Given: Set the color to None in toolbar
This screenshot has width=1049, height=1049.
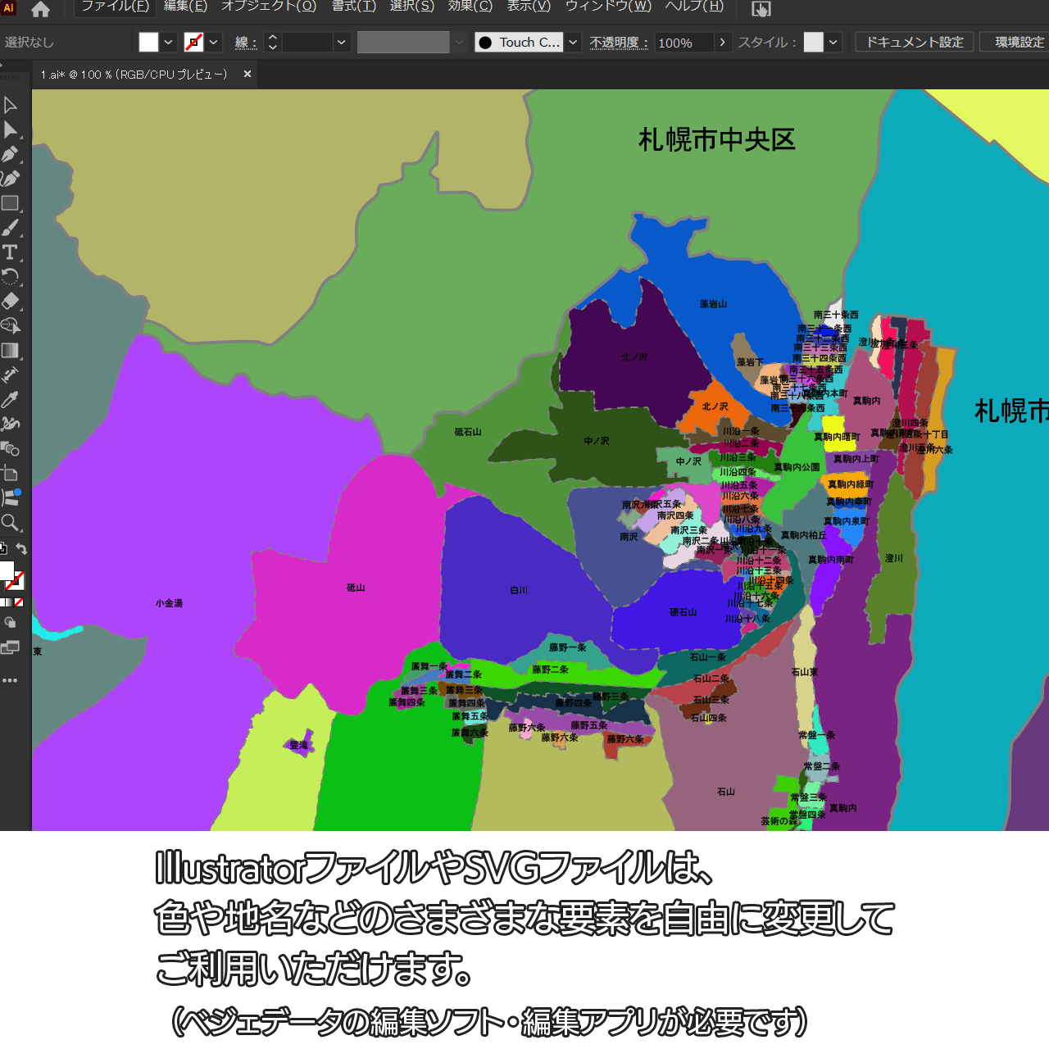Looking at the screenshot, I should tap(19, 602).
